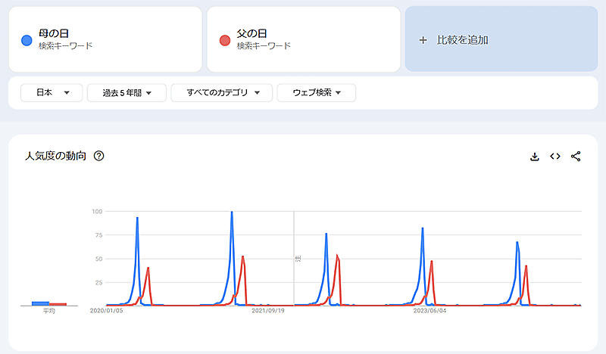The height and width of the screenshot is (354, 606).
Task: Click the blue average bar above 平均
Action: pos(40,303)
